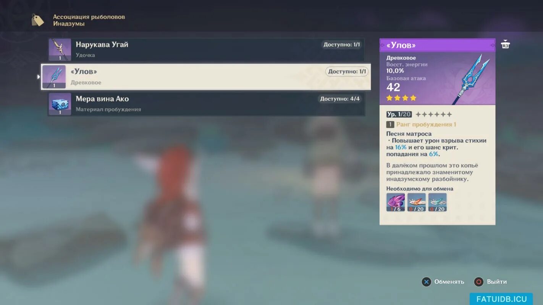Image resolution: width=543 pixels, height=305 pixels.
Task: Click the Материал пробуждения subtitle
Action: pos(108,109)
